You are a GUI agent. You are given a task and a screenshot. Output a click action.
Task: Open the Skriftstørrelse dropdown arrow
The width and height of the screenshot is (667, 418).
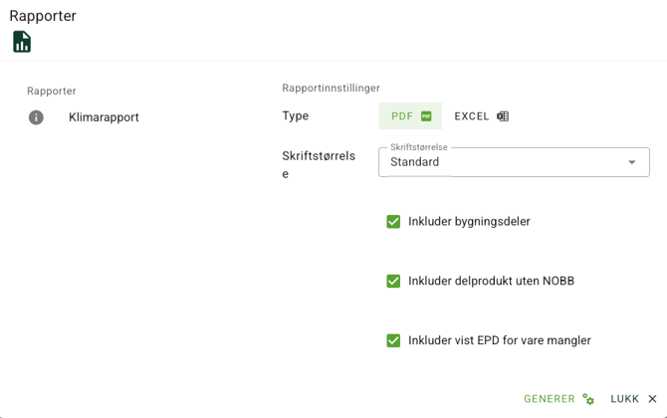tap(631, 162)
